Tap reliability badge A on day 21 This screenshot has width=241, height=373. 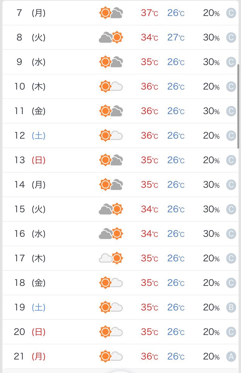pyautogui.click(x=231, y=357)
